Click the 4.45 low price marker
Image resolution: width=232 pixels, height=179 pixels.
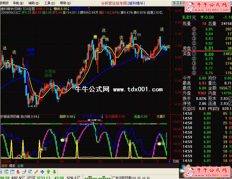click(33, 106)
